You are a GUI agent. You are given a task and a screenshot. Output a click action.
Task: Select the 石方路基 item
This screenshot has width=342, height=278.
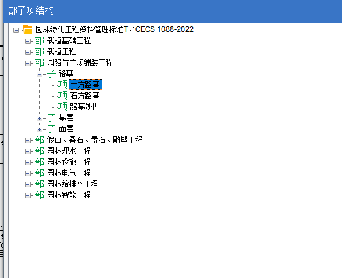[x=85, y=96]
